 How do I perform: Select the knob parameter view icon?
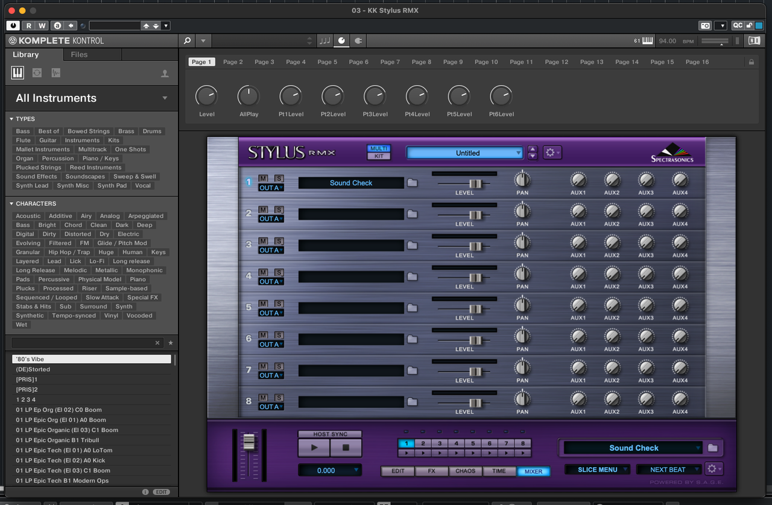pos(341,40)
